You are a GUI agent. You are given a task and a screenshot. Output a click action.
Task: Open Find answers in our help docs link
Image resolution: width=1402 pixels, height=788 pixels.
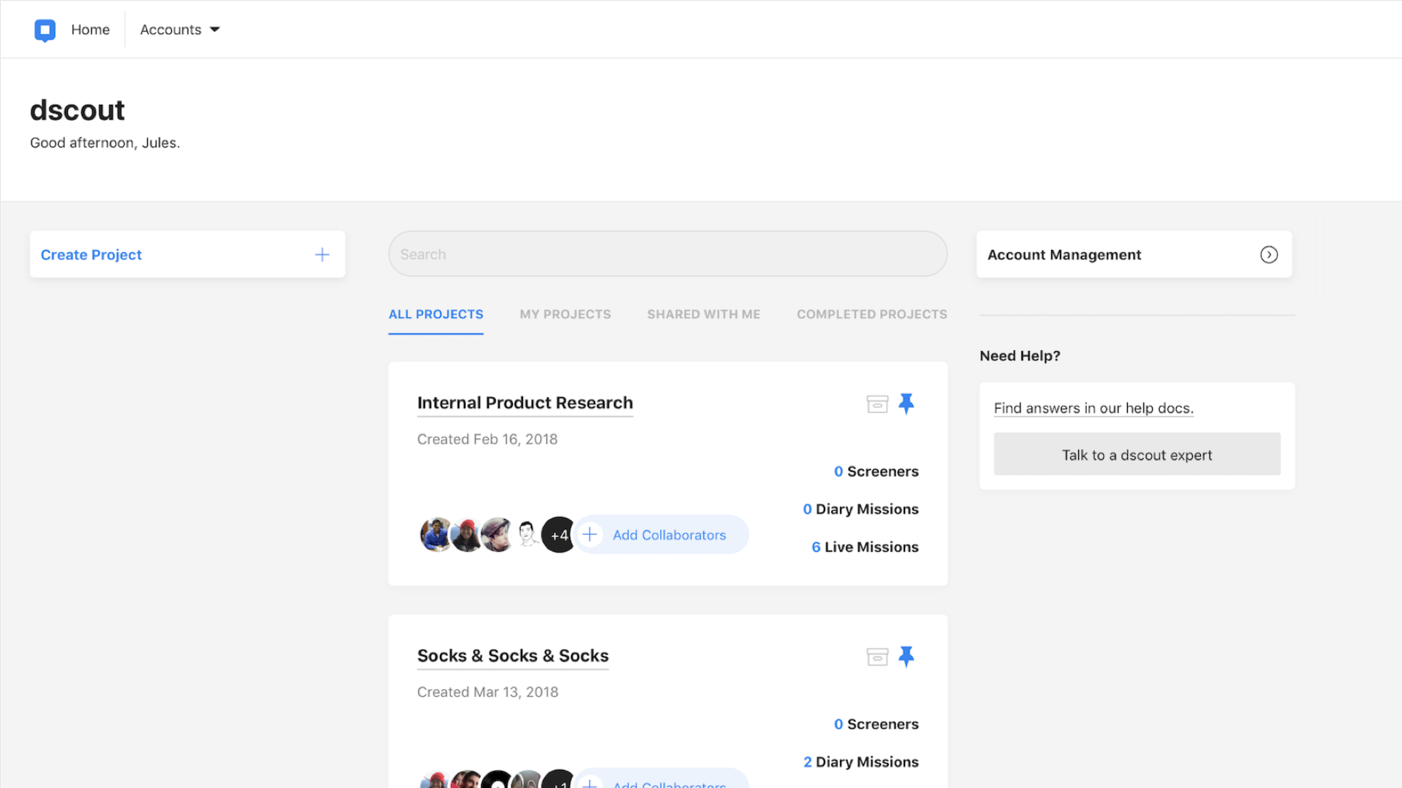(x=1093, y=408)
